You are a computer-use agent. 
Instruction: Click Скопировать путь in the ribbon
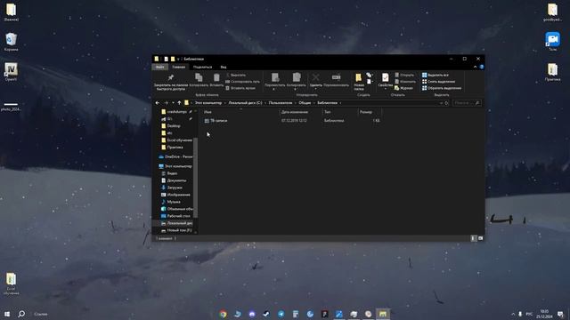click(243, 82)
